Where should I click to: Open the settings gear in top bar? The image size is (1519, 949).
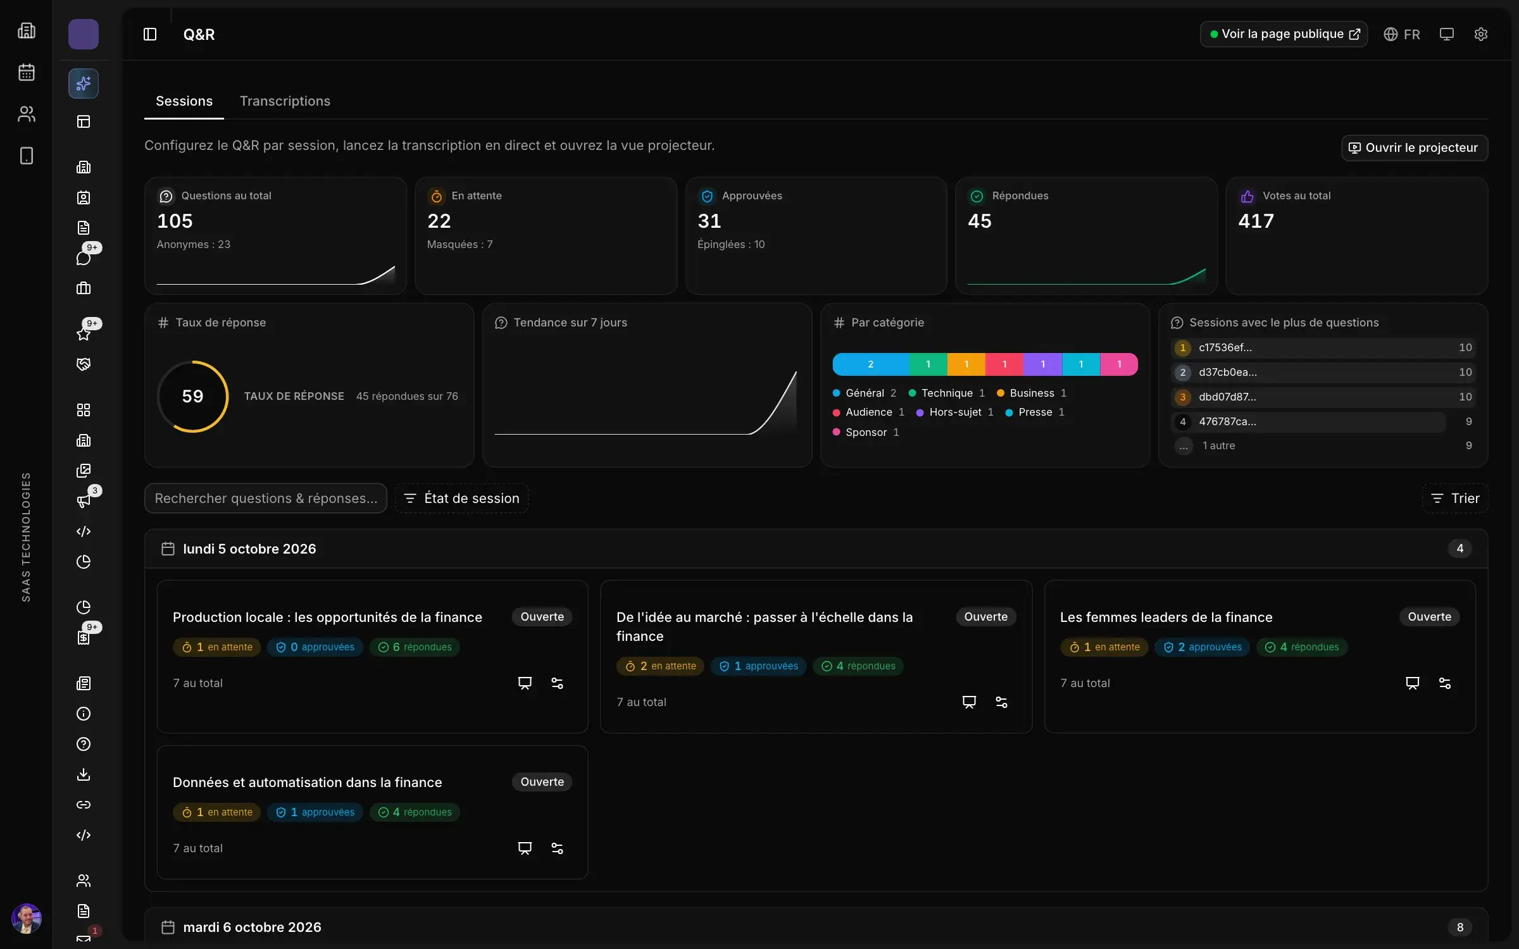(1480, 34)
